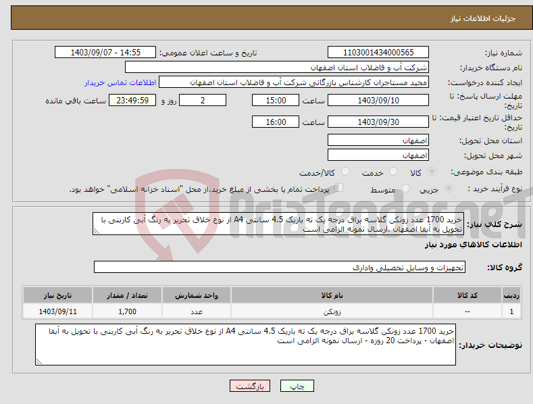Click the unit cell عدد
This screenshot has width=533, height=404.
[197, 311]
